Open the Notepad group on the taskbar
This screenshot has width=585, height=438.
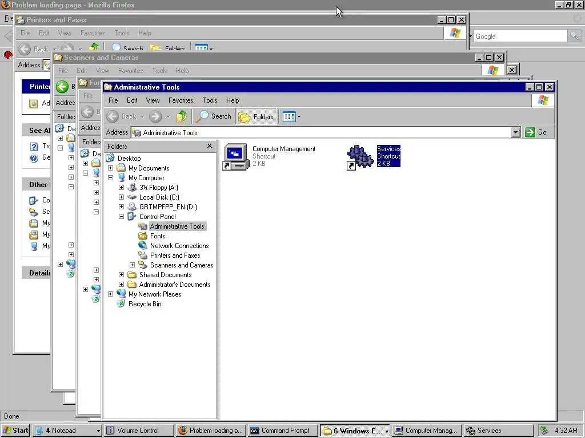67,431
